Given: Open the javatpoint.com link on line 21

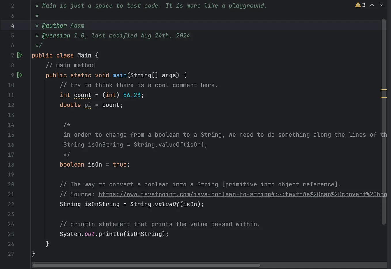Looking at the screenshot, I should click(x=202, y=194).
